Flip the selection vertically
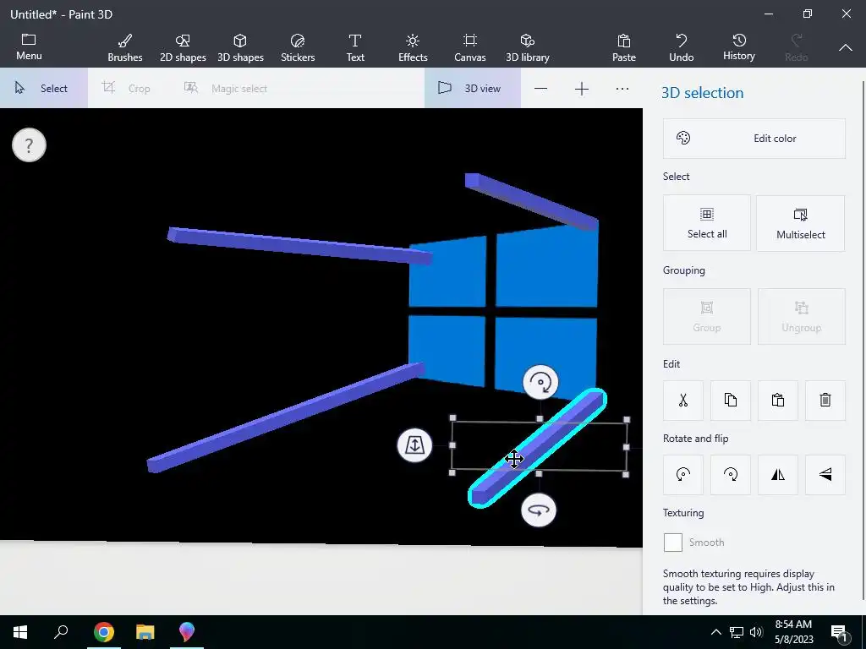Viewport: 866px width, 649px height. pos(825,475)
